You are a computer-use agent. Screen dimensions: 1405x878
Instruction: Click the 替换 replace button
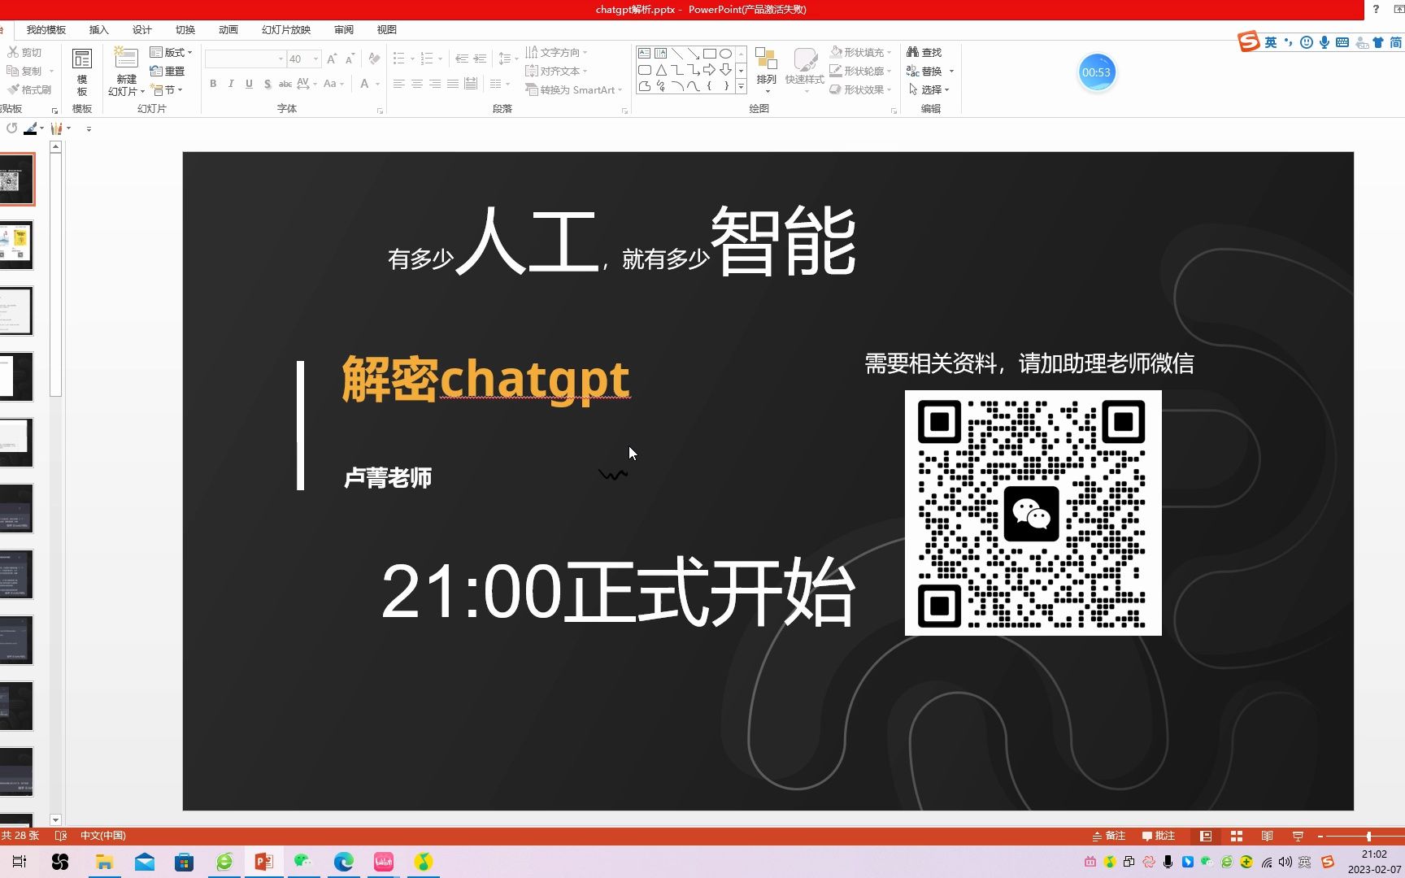click(x=930, y=72)
